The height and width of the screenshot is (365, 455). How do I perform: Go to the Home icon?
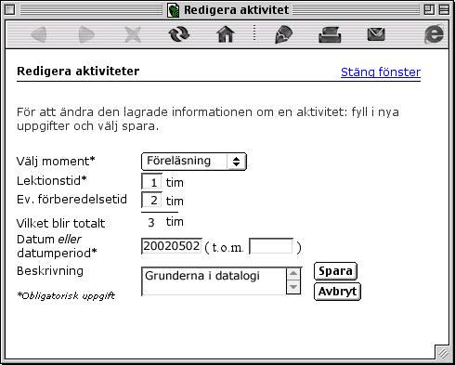click(x=226, y=34)
